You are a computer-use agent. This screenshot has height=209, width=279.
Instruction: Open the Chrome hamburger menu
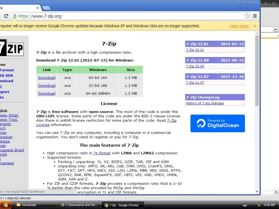coord(255,16)
